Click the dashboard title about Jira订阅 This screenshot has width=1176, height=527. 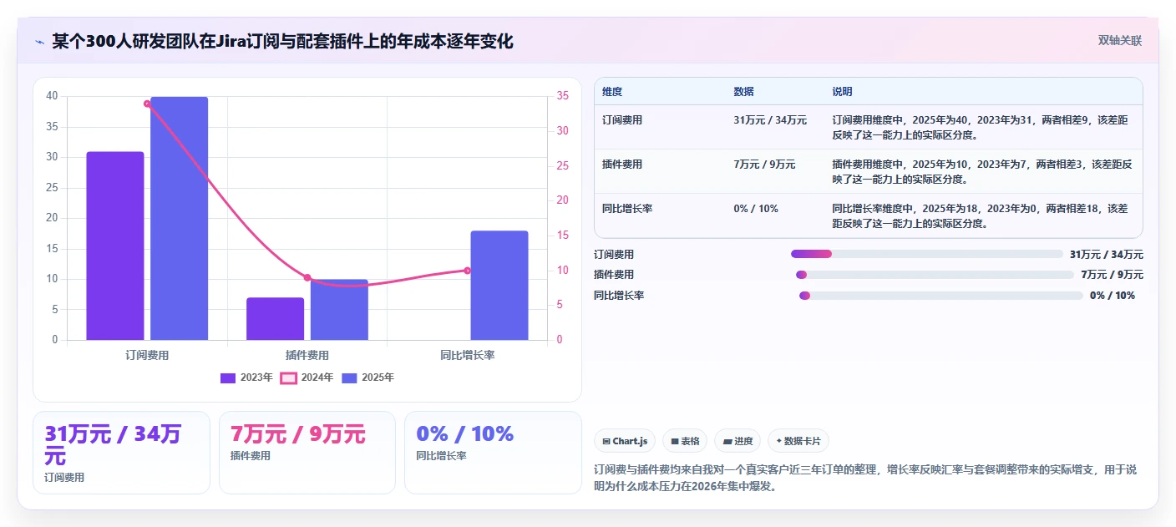[x=282, y=41]
